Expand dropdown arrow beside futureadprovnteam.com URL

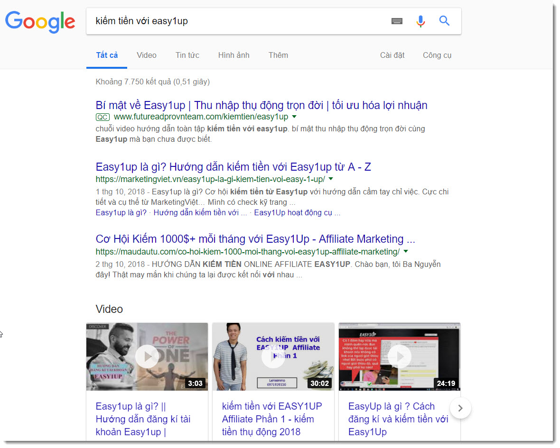coord(294,117)
